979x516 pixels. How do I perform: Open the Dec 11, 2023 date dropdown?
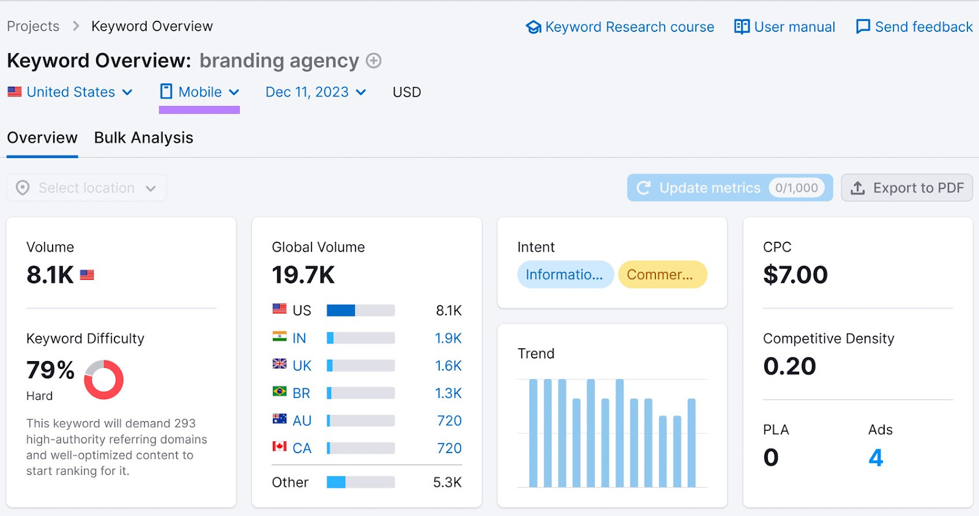315,92
